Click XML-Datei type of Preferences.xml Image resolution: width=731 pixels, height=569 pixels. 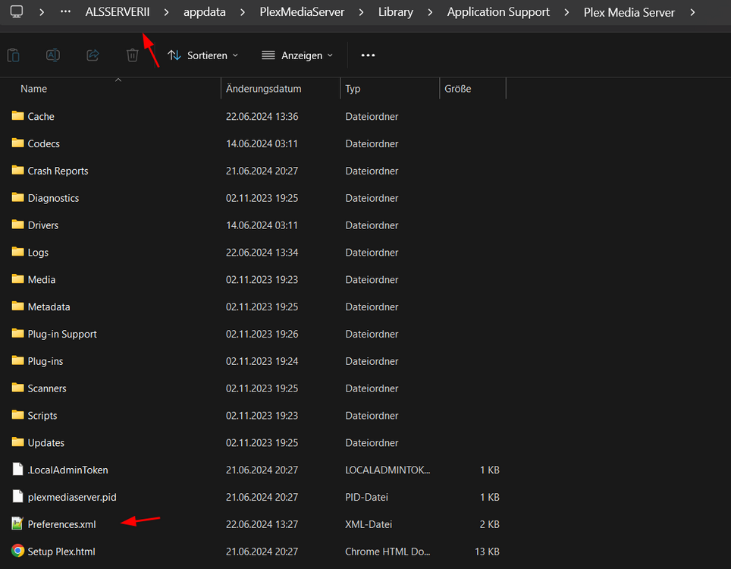click(x=369, y=524)
